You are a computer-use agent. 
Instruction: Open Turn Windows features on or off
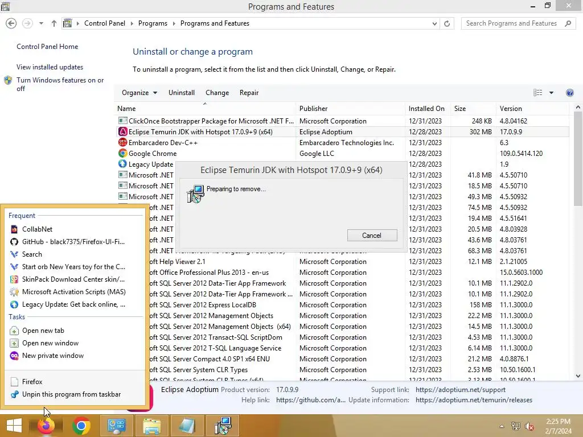point(60,84)
